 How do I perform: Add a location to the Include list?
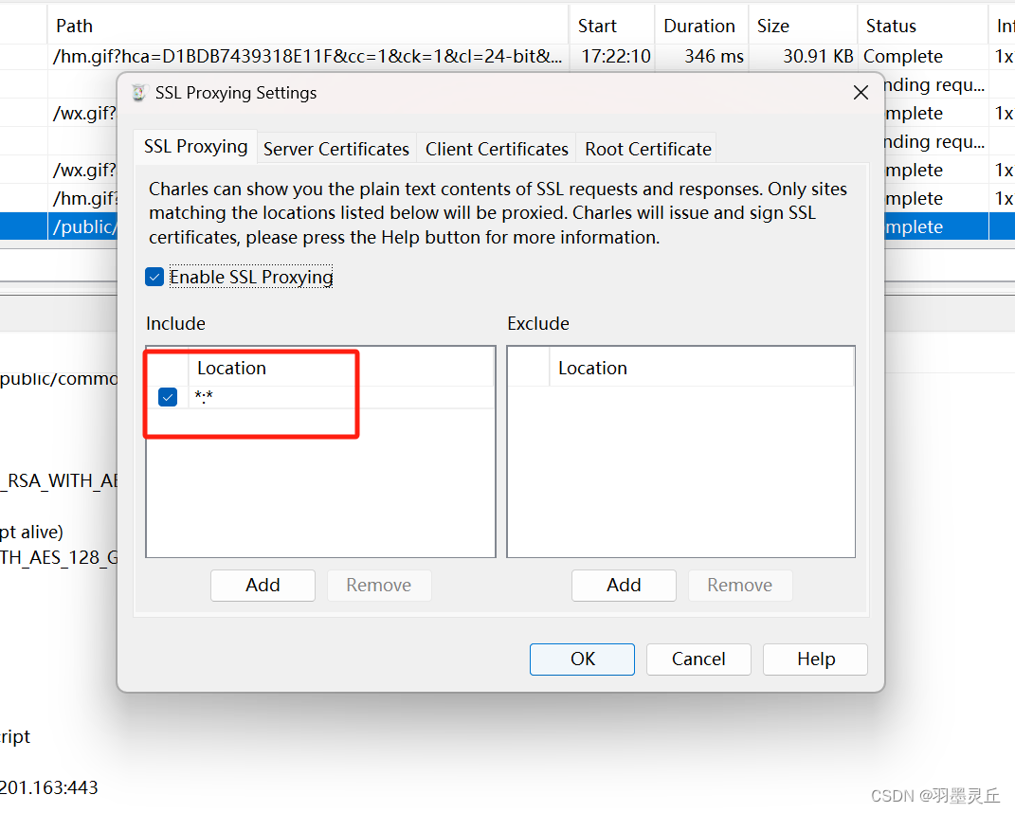(x=263, y=586)
